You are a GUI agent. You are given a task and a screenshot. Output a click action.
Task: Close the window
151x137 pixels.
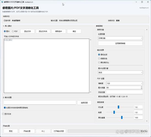click(x=148, y=2)
